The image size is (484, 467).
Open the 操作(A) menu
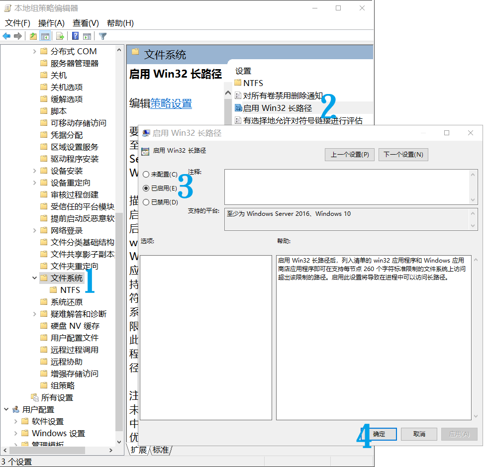point(51,23)
